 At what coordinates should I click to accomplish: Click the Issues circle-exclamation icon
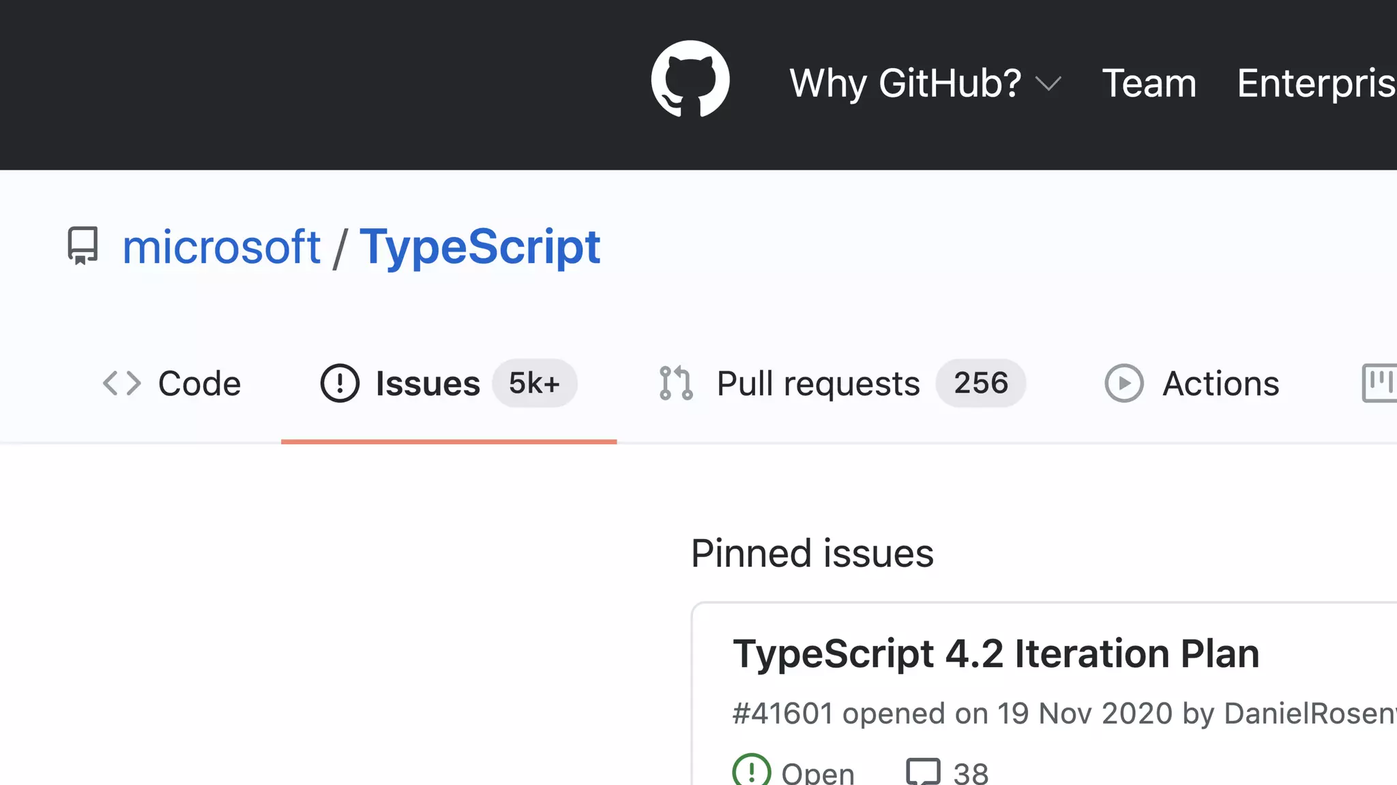[340, 383]
